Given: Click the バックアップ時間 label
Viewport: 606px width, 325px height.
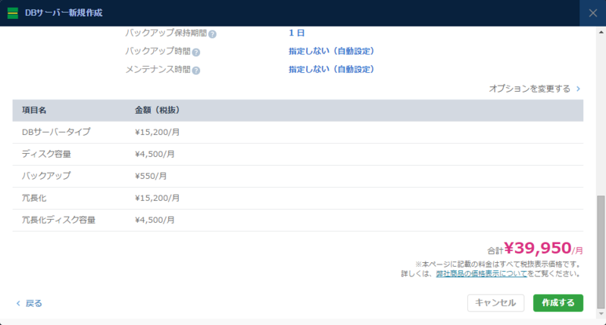Looking at the screenshot, I should point(158,52).
